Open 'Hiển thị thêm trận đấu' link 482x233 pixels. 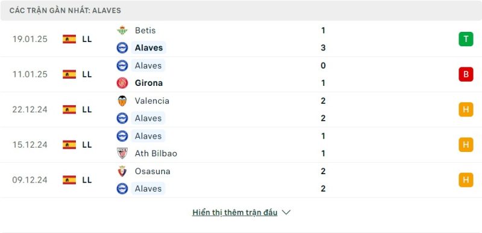point(235,213)
